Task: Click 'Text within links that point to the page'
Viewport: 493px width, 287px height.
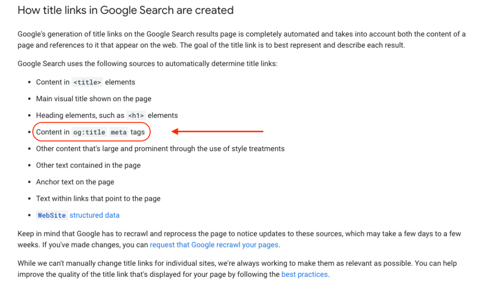Action: click(98, 199)
